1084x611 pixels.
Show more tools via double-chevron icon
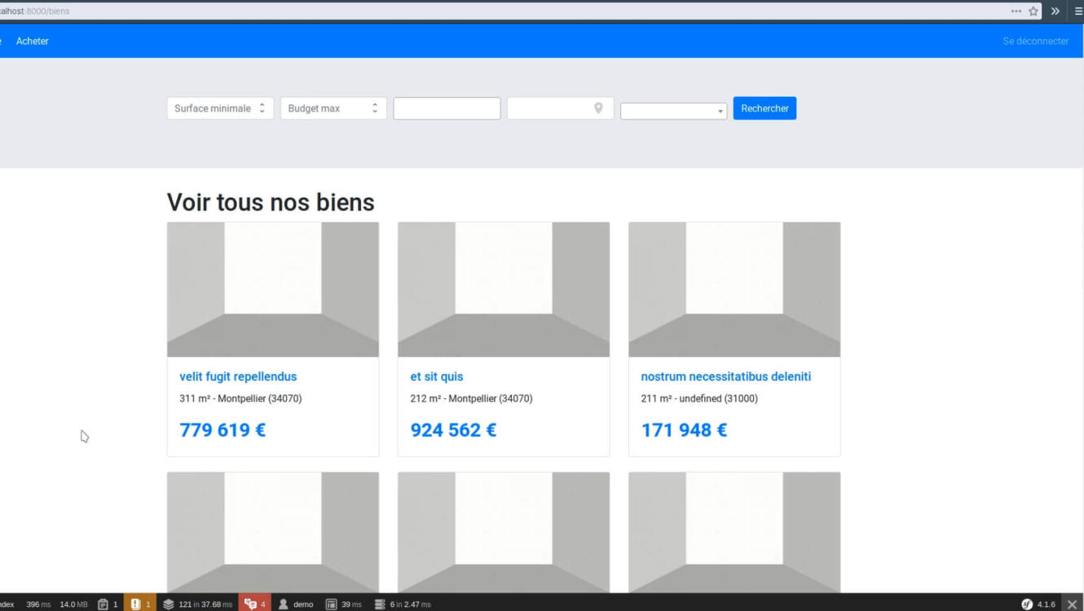1055,11
